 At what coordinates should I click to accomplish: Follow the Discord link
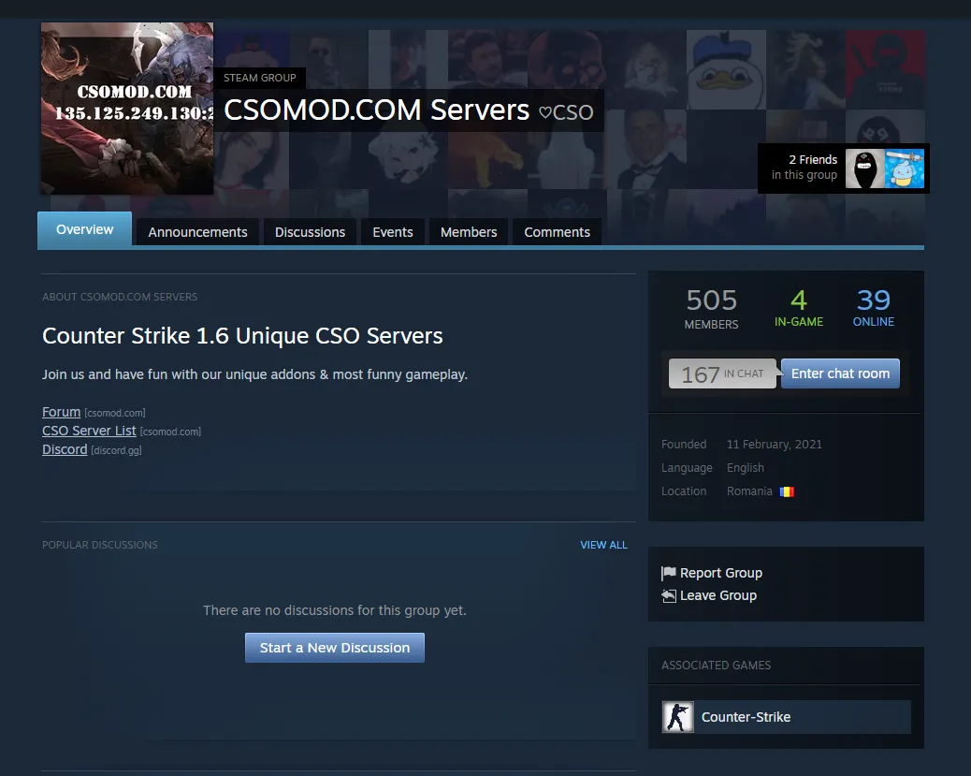point(65,449)
